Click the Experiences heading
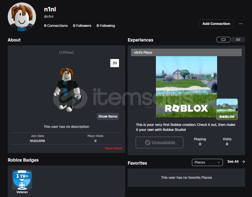This screenshot has width=252, height=197. [140, 40]
